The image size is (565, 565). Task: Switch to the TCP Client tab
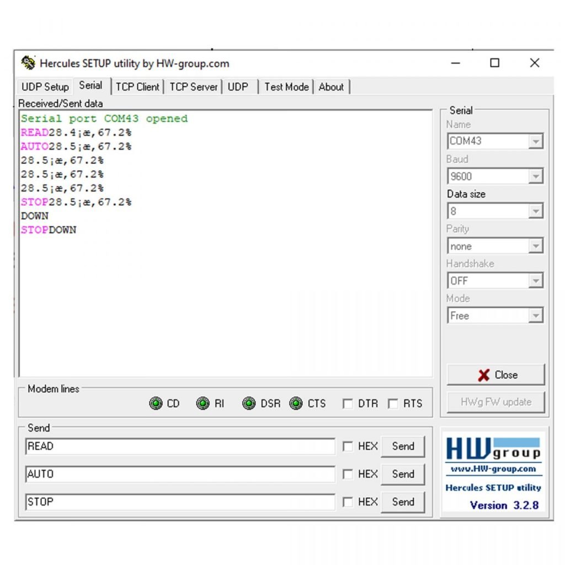click(x=137, y=87)
